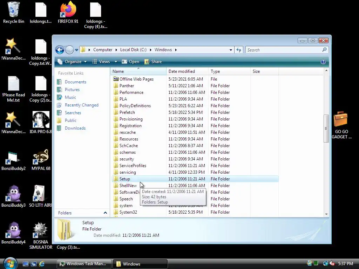Open Public in Favorite Links
This screenshot has width=359, height=269.
pyautogui.click(x=70, y=120)
